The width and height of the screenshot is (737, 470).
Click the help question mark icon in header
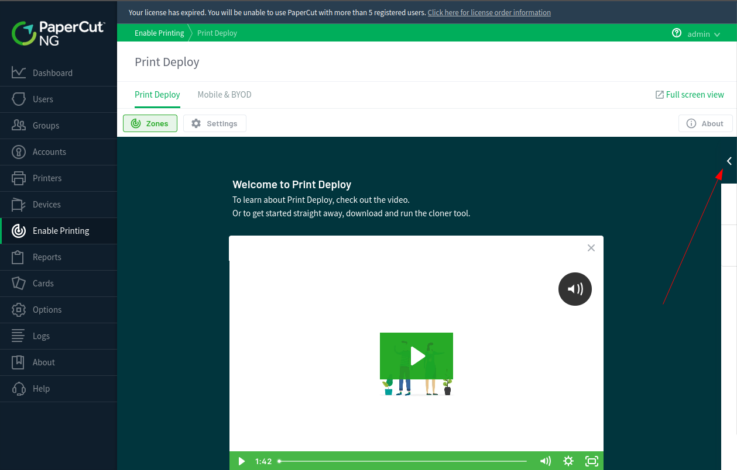677,33
